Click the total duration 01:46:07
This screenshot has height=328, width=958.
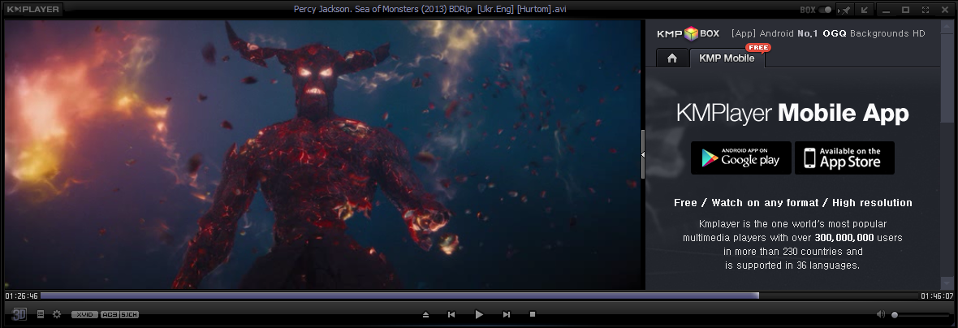coord(937,296)
